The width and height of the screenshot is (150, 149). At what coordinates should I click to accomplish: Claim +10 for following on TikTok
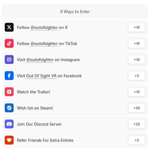[137, 43]
